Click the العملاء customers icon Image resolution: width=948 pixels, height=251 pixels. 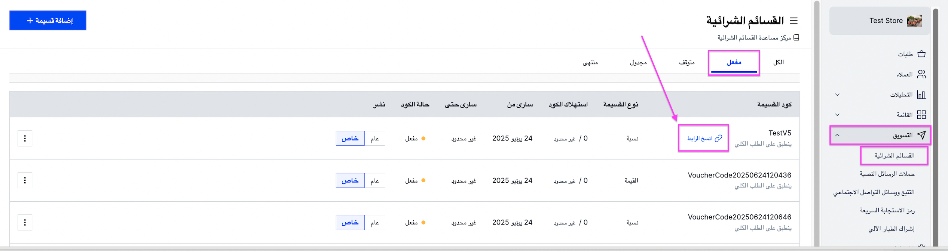click(921, 74)
